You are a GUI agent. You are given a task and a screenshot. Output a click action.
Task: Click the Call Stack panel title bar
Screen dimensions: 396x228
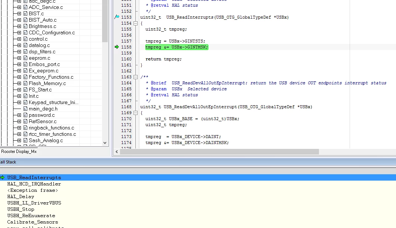pos(198,162)
